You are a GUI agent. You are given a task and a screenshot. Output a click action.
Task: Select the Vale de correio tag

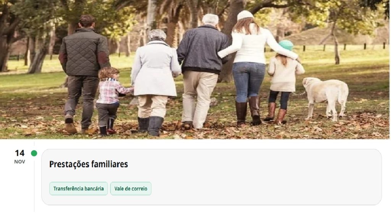pos(131,189)
